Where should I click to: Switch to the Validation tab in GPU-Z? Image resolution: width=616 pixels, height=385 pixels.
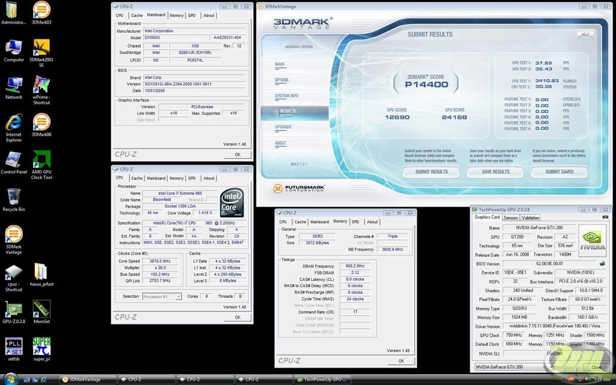[531, 218]
